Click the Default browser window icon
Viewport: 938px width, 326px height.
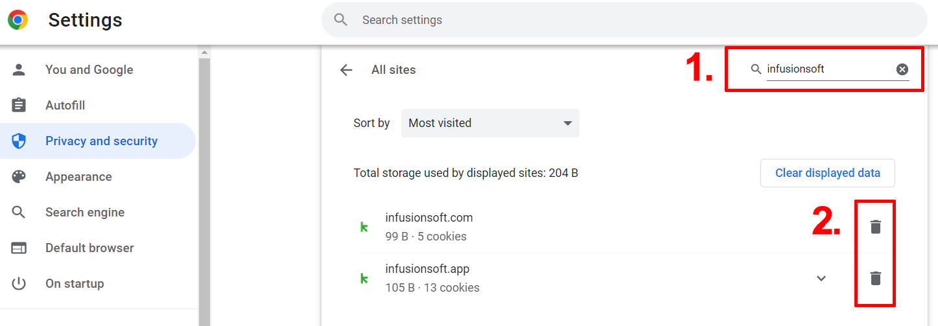pos(19,248)
